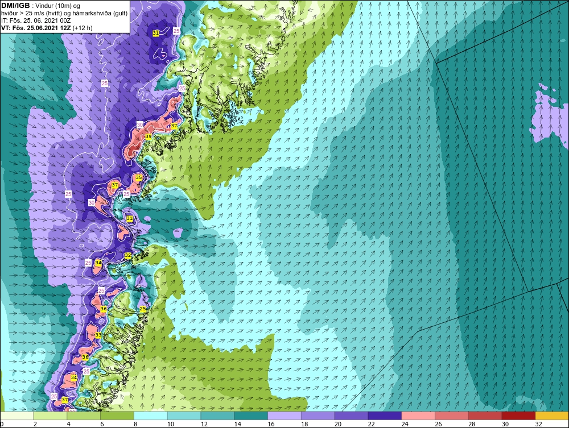This screenshot has height=428, width=569.
Task: Click the legend scale number '10'
Action: tap(171, 424)
